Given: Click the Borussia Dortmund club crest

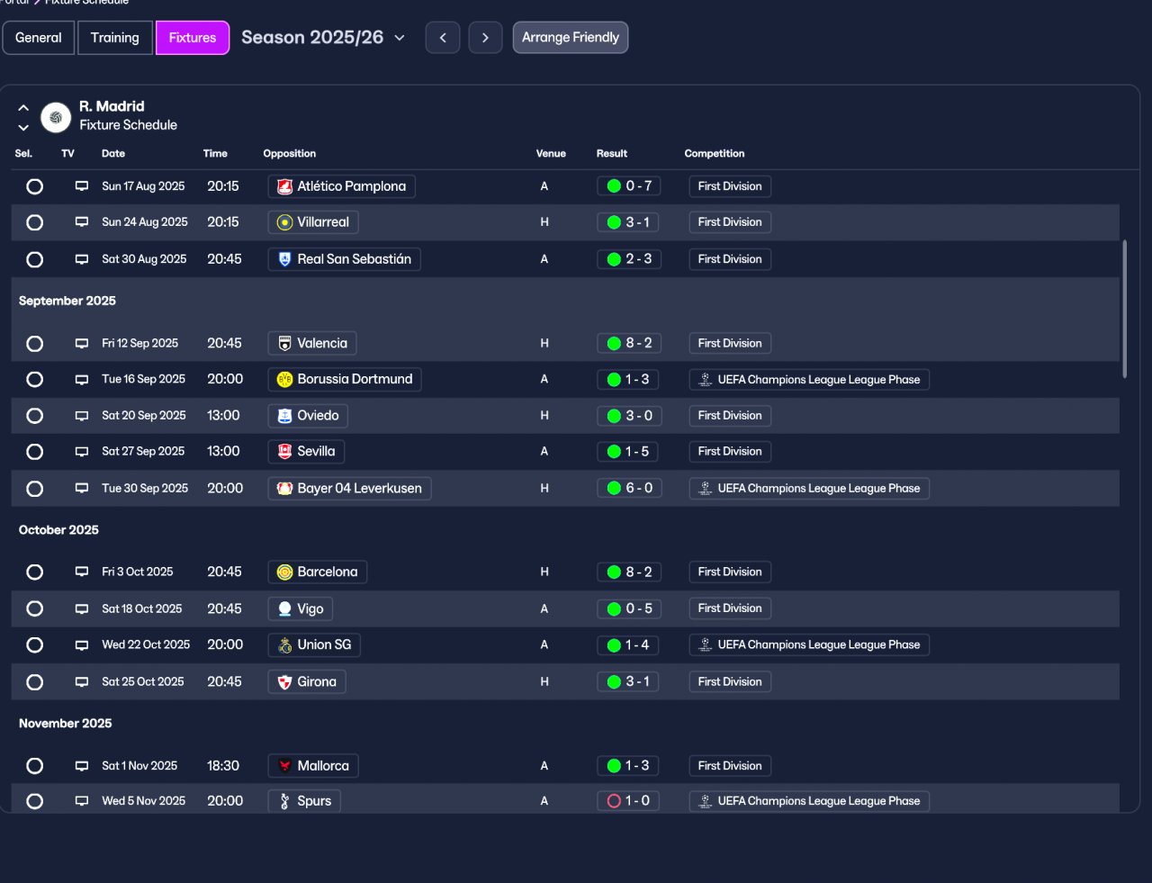Looking at the screenshot, I should 284,380.
